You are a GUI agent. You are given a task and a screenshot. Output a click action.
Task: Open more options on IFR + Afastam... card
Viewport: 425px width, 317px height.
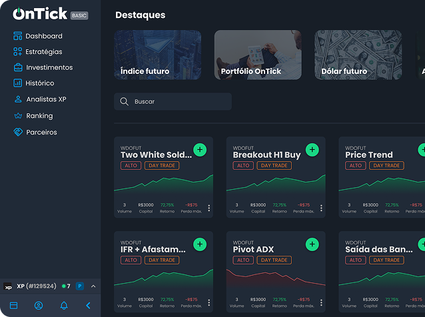coord(209,302)
